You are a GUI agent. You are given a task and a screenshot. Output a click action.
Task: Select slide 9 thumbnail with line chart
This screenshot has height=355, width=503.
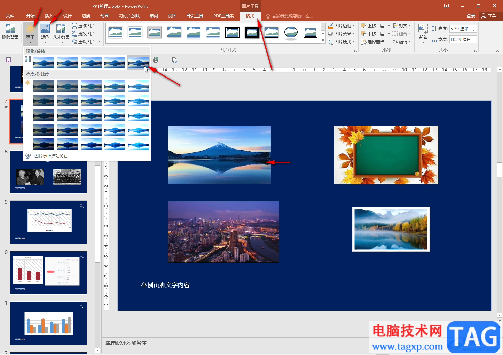tap(48, 222)
